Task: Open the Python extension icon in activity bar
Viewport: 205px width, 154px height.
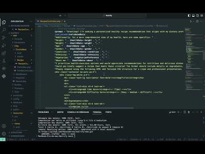Action: click(x=4, y=76)
